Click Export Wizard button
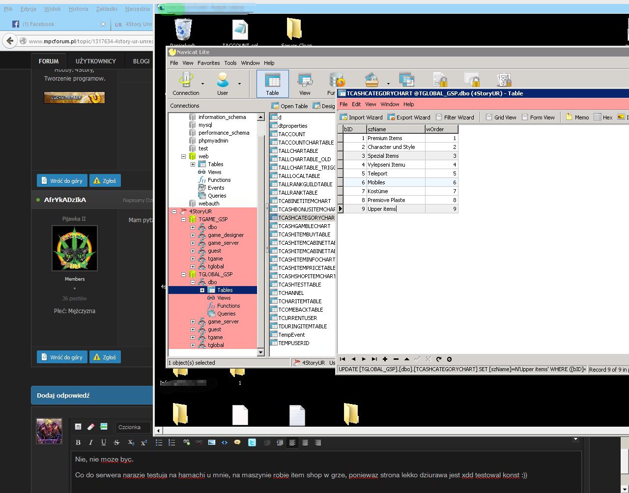 (x=409, y=117)
